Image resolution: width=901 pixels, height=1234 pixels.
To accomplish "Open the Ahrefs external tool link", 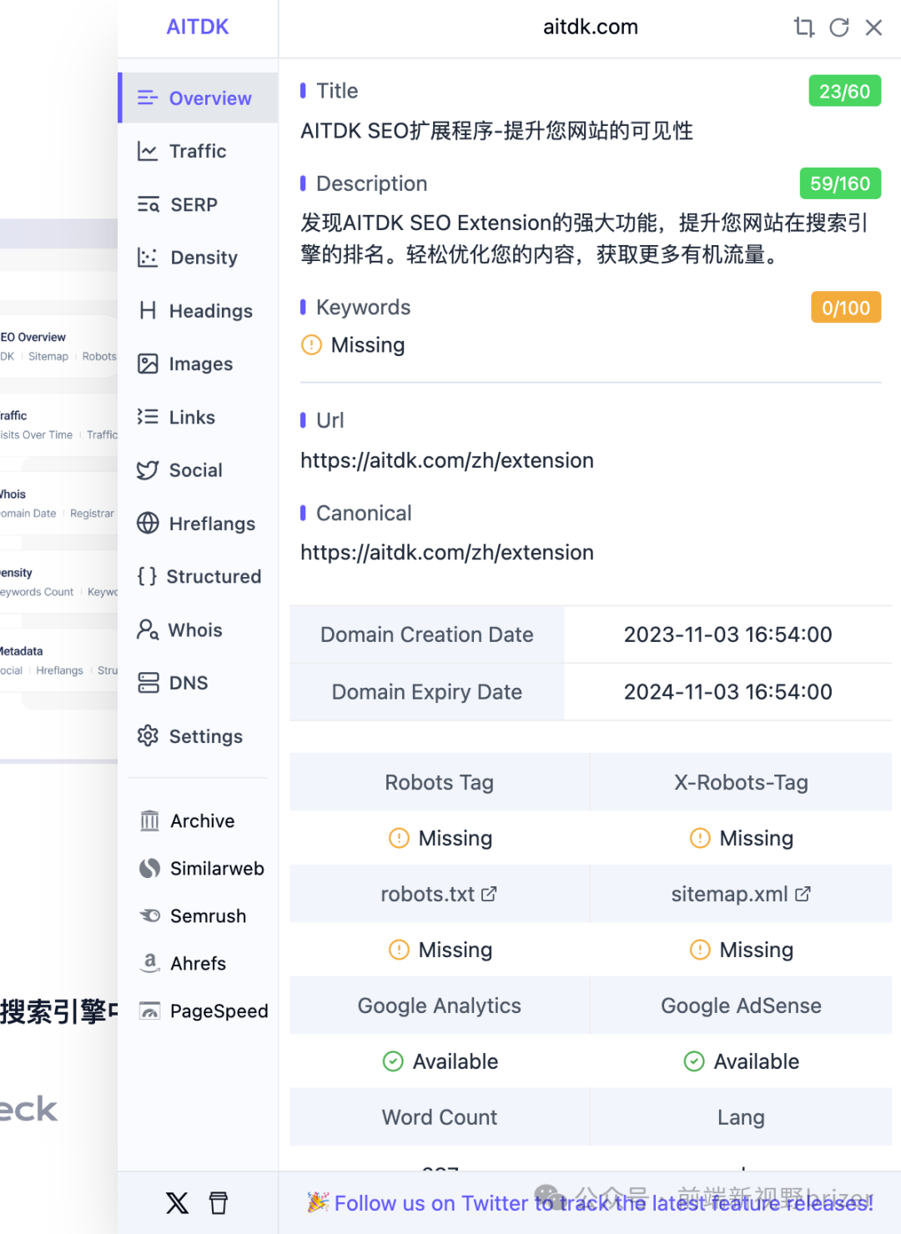I will [199, 964].
